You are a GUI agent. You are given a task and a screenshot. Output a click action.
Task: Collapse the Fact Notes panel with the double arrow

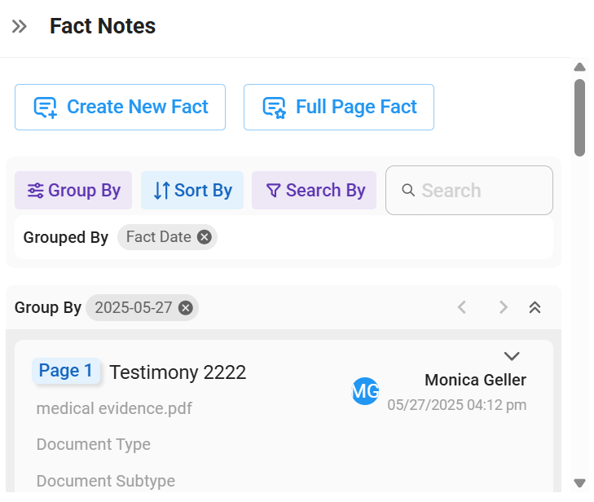coord(19,27)
